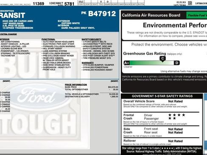Click STEERING - TILT/TELESCOPIC item
This screenshot has width=207, height=155.
point(15,53)
